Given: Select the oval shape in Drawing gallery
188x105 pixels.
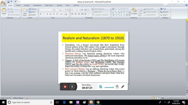Looking at the screenshot, I should pyautogui.click(x=124, y=9).
